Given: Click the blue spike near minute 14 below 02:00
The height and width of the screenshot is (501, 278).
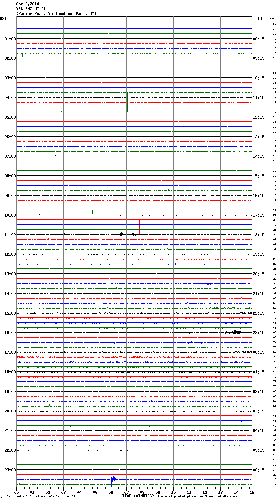Looking at the screenshot, I should (x=235, y=65).
